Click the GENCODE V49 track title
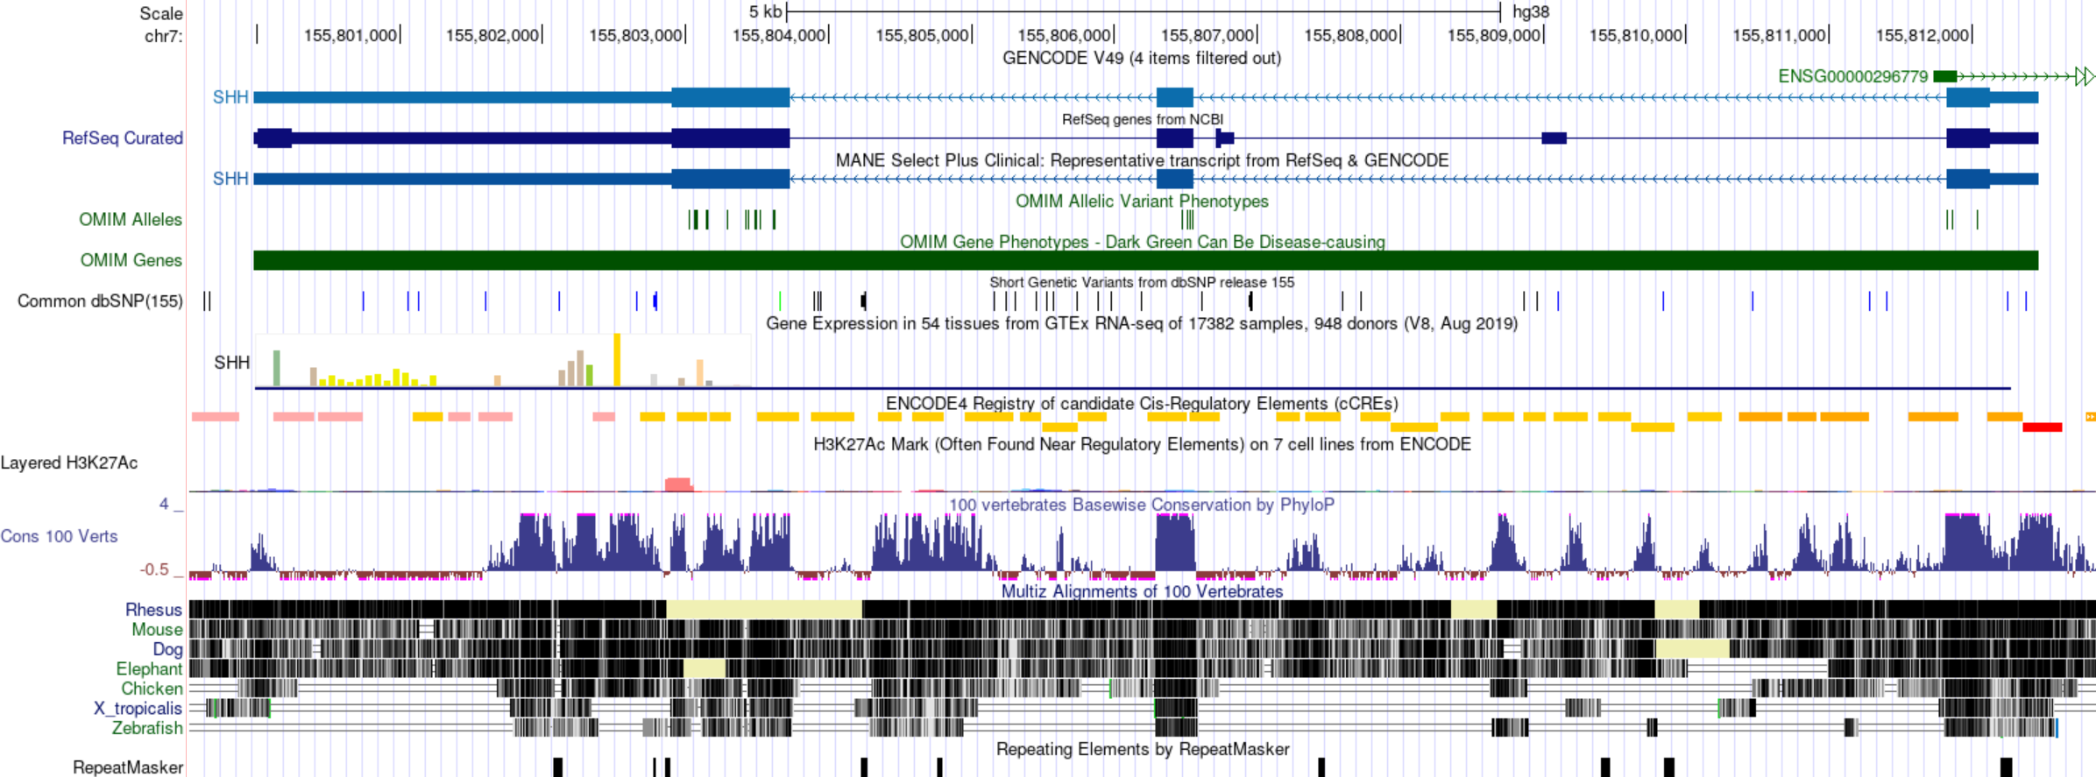 [1141, 59]
